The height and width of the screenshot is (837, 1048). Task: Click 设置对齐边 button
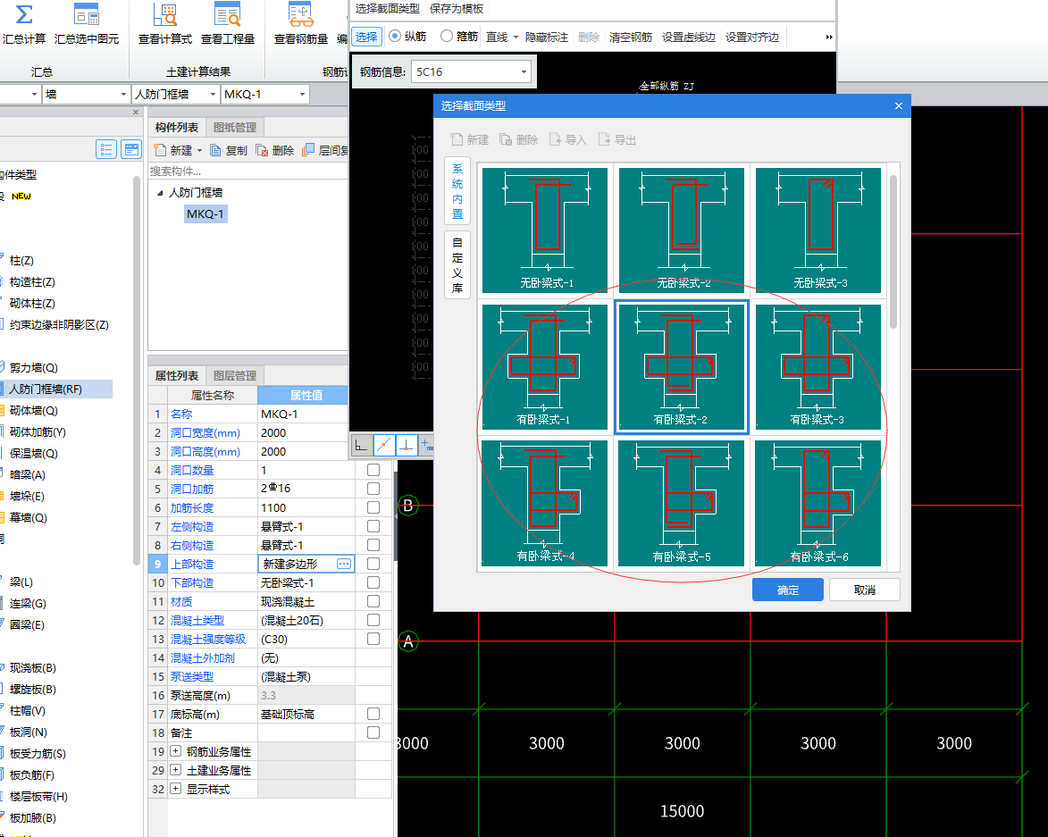point(752,37)
